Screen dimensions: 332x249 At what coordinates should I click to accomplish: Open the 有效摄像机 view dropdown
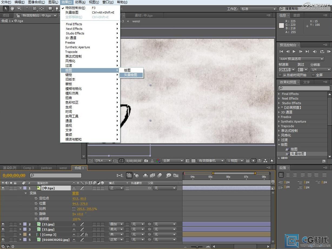coord(211,161)
